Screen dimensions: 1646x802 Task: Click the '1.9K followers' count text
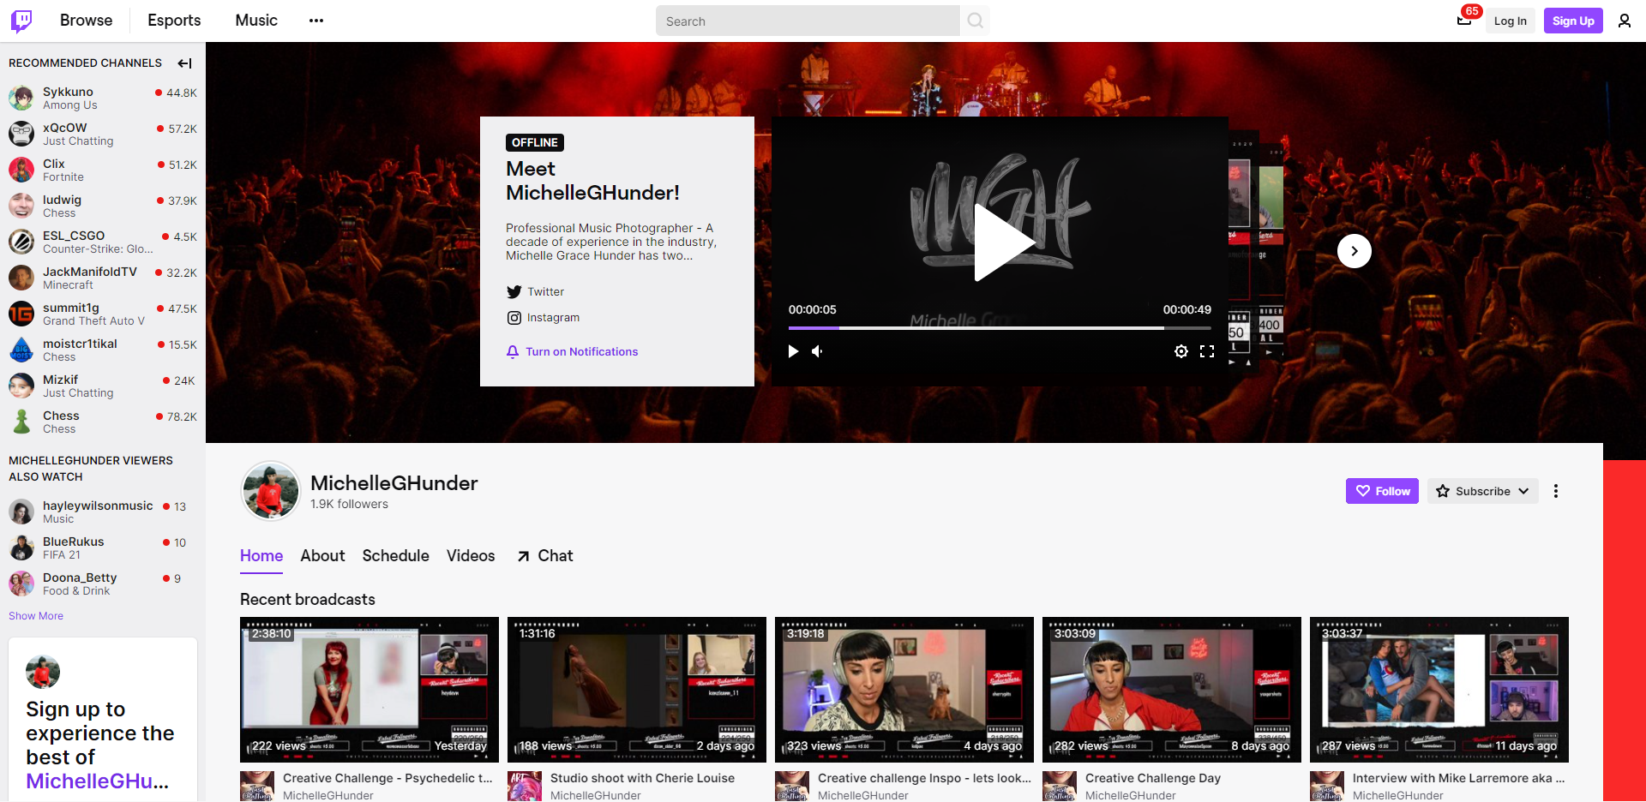(x=349, y=504)
